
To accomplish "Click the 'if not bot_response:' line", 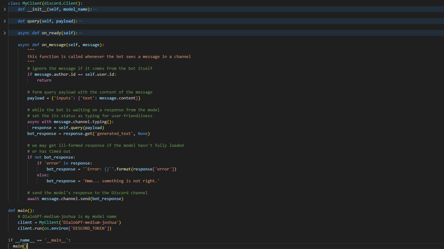I will (51, 157).
